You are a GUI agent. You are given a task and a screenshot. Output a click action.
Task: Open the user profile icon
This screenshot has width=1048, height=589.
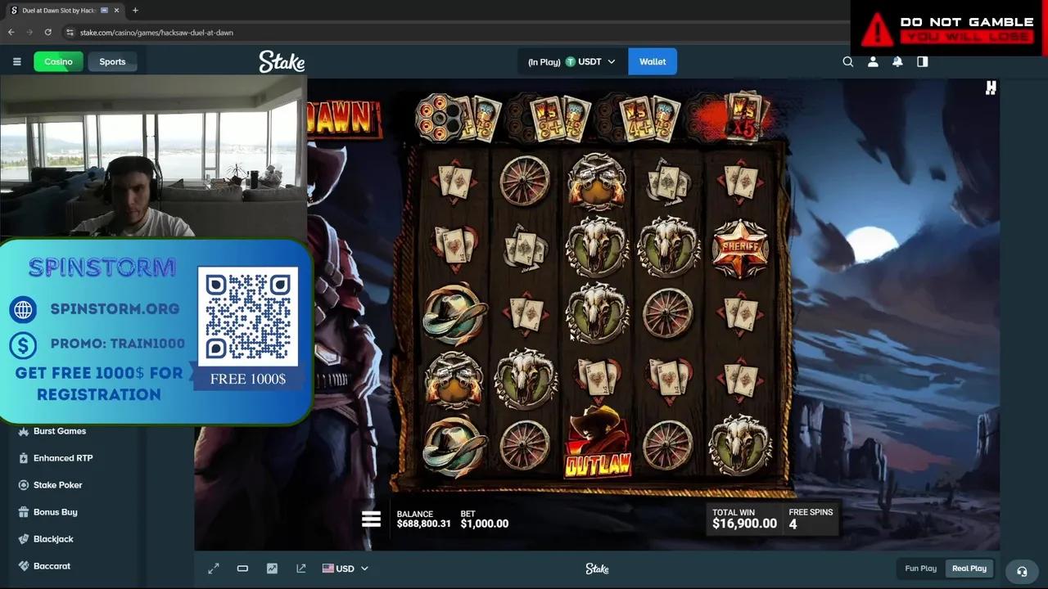pos(873,61)
